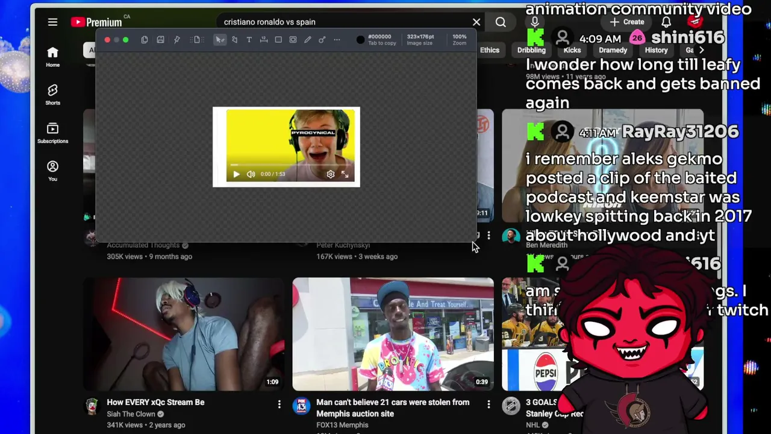771x434 pixels.
Task: Click the drag-file handle in the editor toolbar
Action: [196, 40]
